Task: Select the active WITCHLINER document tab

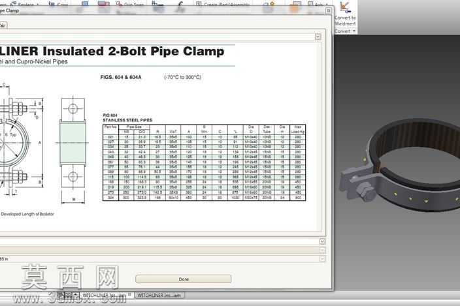Action: pos(104,295)
